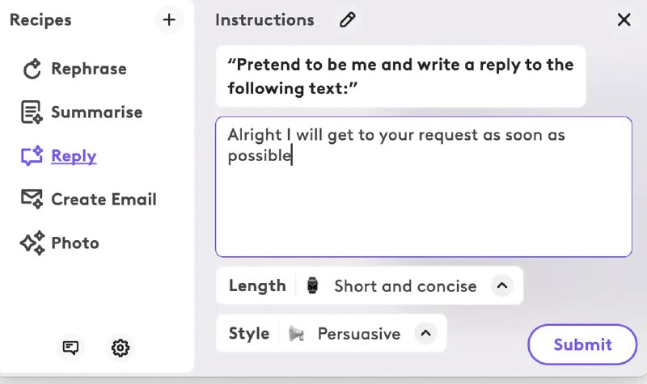Click the Rephrase recipe icon

pos(32,70)
